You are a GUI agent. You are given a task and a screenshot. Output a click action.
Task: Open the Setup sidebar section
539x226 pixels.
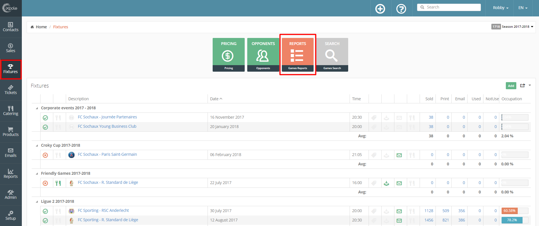tap(11, 216)
